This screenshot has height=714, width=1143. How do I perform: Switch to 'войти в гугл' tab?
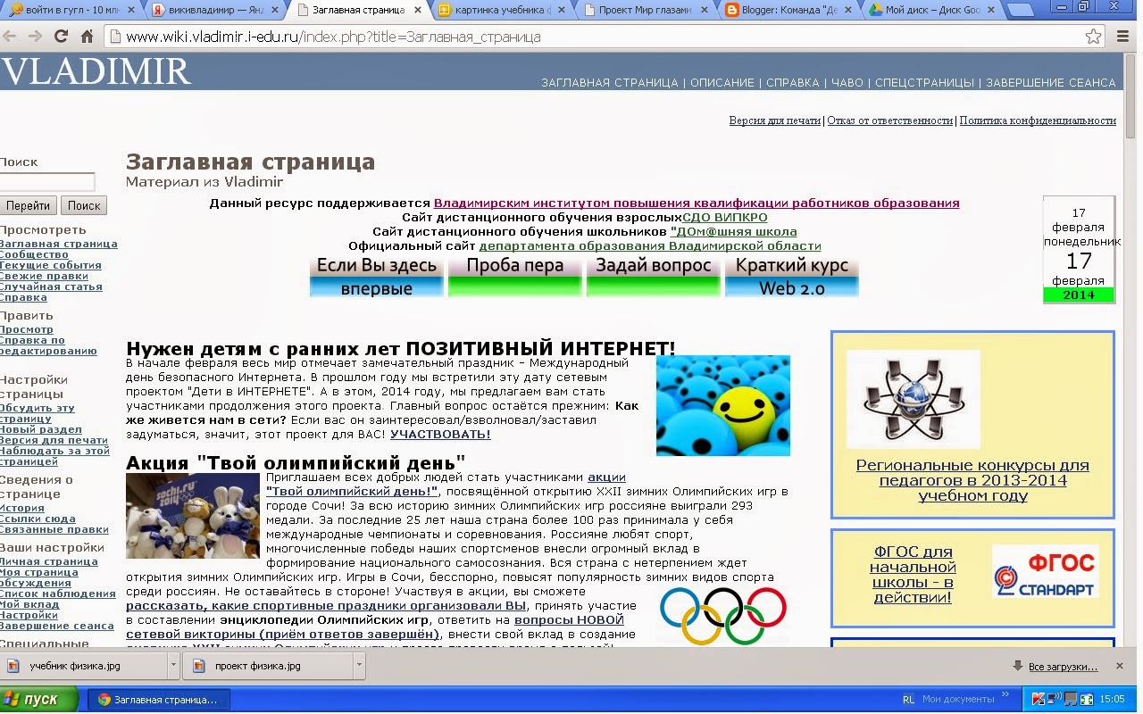click(70, 10)
